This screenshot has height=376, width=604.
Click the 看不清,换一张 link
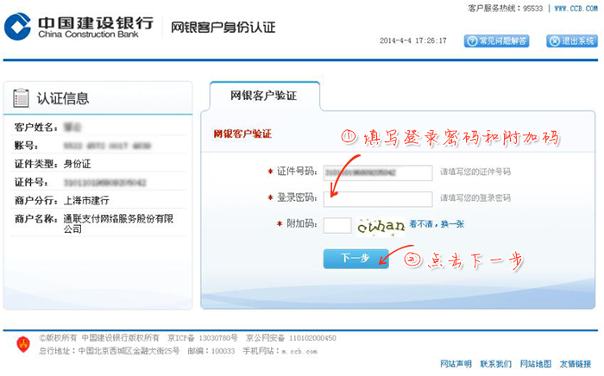click(x=437, y=224)
